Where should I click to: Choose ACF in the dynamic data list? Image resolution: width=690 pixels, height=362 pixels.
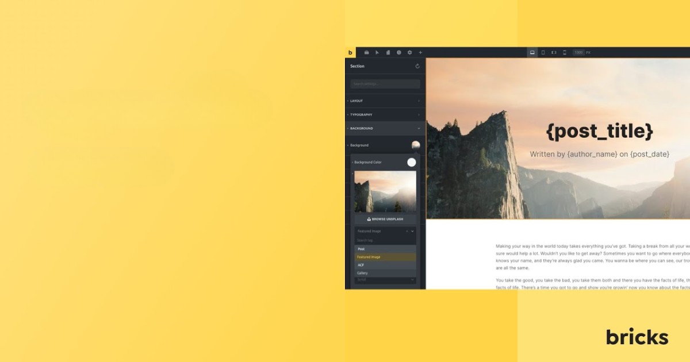383,264
